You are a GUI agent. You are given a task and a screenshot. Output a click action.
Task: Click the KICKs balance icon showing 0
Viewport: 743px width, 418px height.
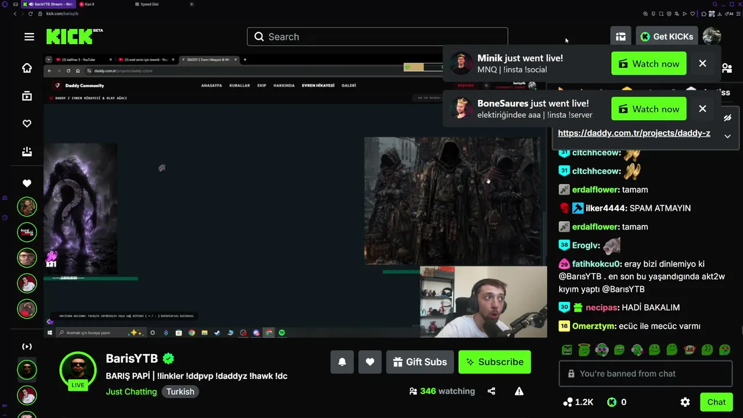point(611,402)
